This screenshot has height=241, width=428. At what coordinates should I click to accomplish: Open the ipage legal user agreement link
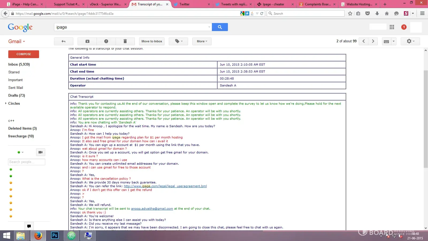(165, 186)
